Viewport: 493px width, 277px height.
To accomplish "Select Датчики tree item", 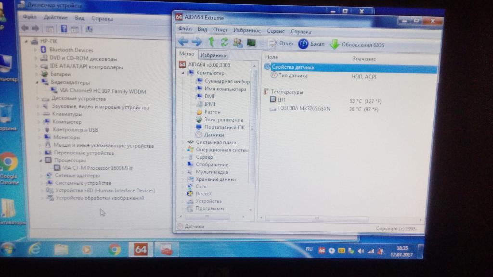I will click(214, 135).
